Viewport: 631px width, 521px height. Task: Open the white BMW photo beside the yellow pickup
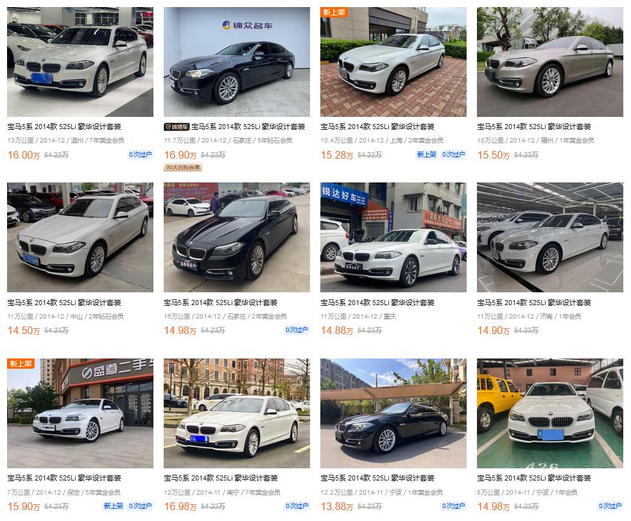[x=549, y=413]
